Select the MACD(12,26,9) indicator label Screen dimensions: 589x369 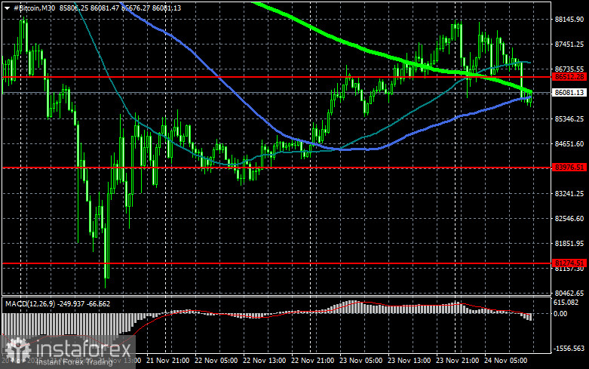pos(29,303)
